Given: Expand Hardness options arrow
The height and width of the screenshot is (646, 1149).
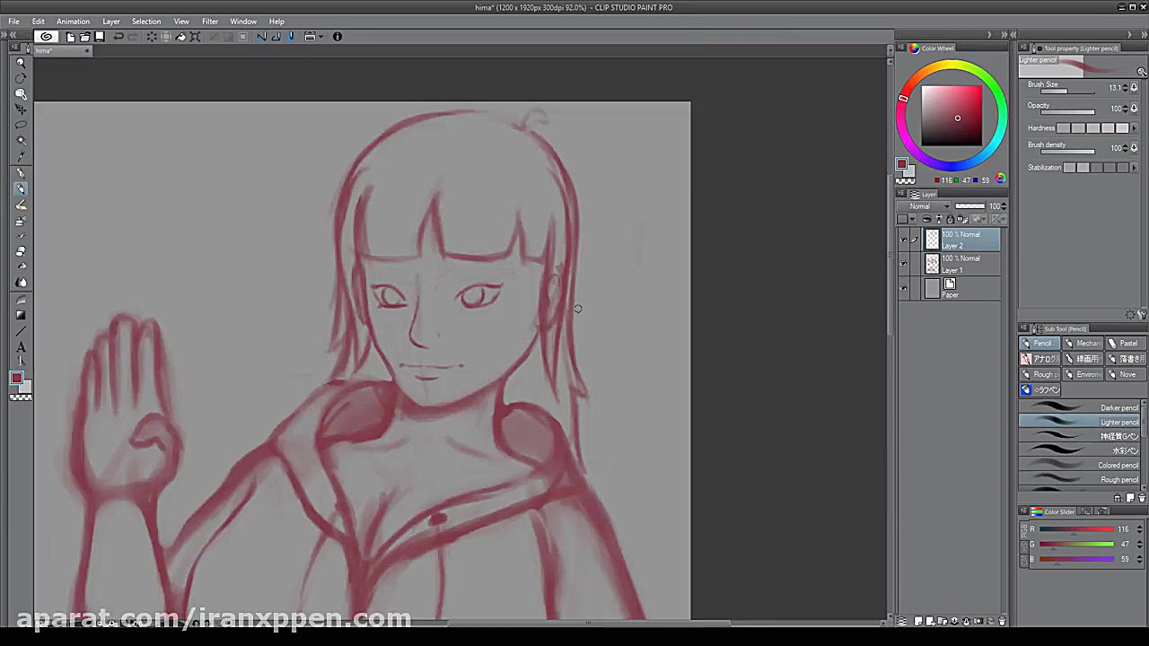Looking at the screenshot, I should pos(1135,128).
